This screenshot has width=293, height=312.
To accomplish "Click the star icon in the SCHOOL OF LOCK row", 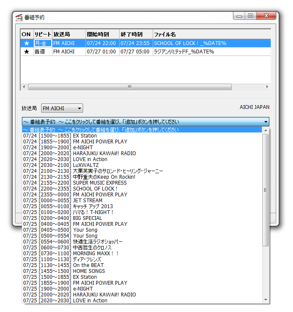I will pyautogui.click(x=26, y=43).
